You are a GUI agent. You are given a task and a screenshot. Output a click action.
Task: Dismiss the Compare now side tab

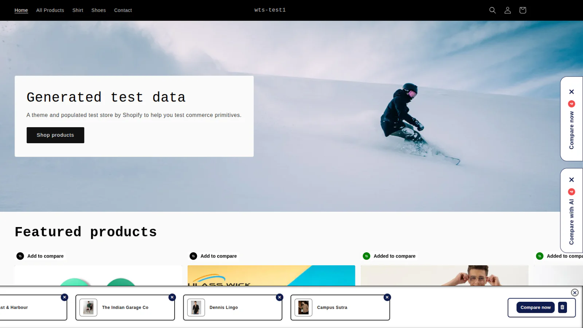(572, 92)
